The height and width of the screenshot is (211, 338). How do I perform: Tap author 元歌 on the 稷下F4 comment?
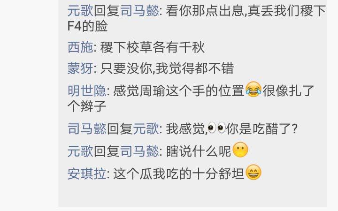(x=80, y=10)
